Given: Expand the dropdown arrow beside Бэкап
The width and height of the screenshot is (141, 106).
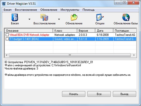Looking at the screenshot, I should pos(29,19).
